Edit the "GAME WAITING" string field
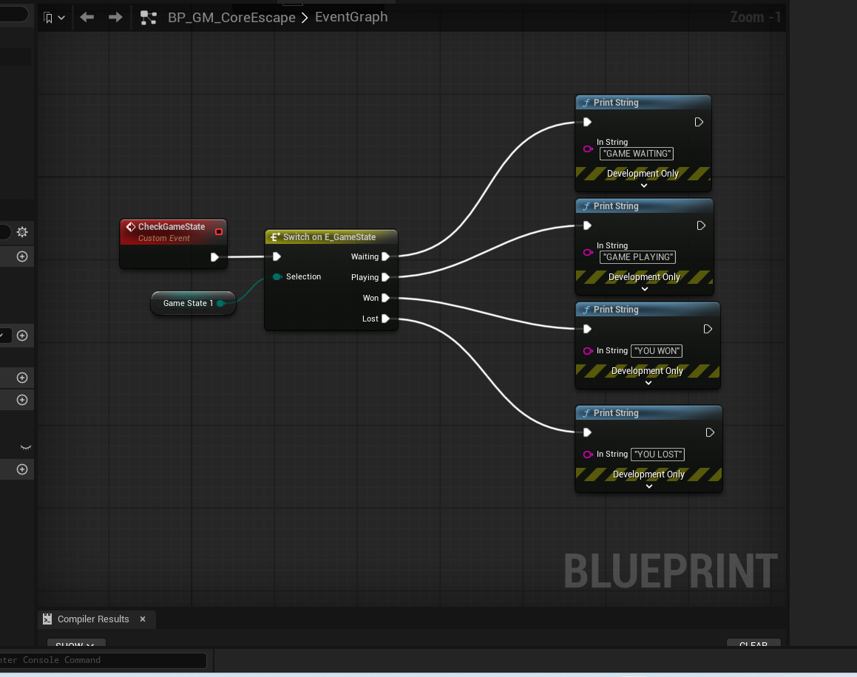Image resolution: width=857 pixels, height=677 pixels. [637, 154]
